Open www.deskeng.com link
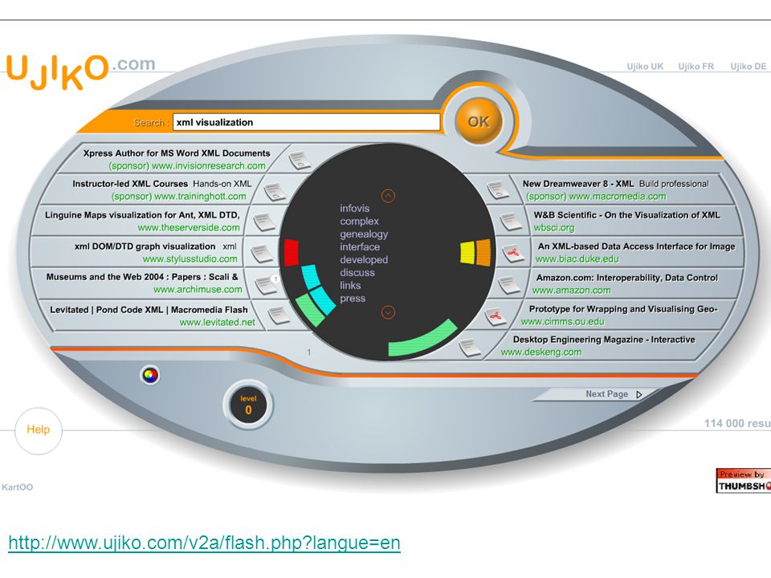The width and height of the screenshot is (771, 578). tap(541, 352)
